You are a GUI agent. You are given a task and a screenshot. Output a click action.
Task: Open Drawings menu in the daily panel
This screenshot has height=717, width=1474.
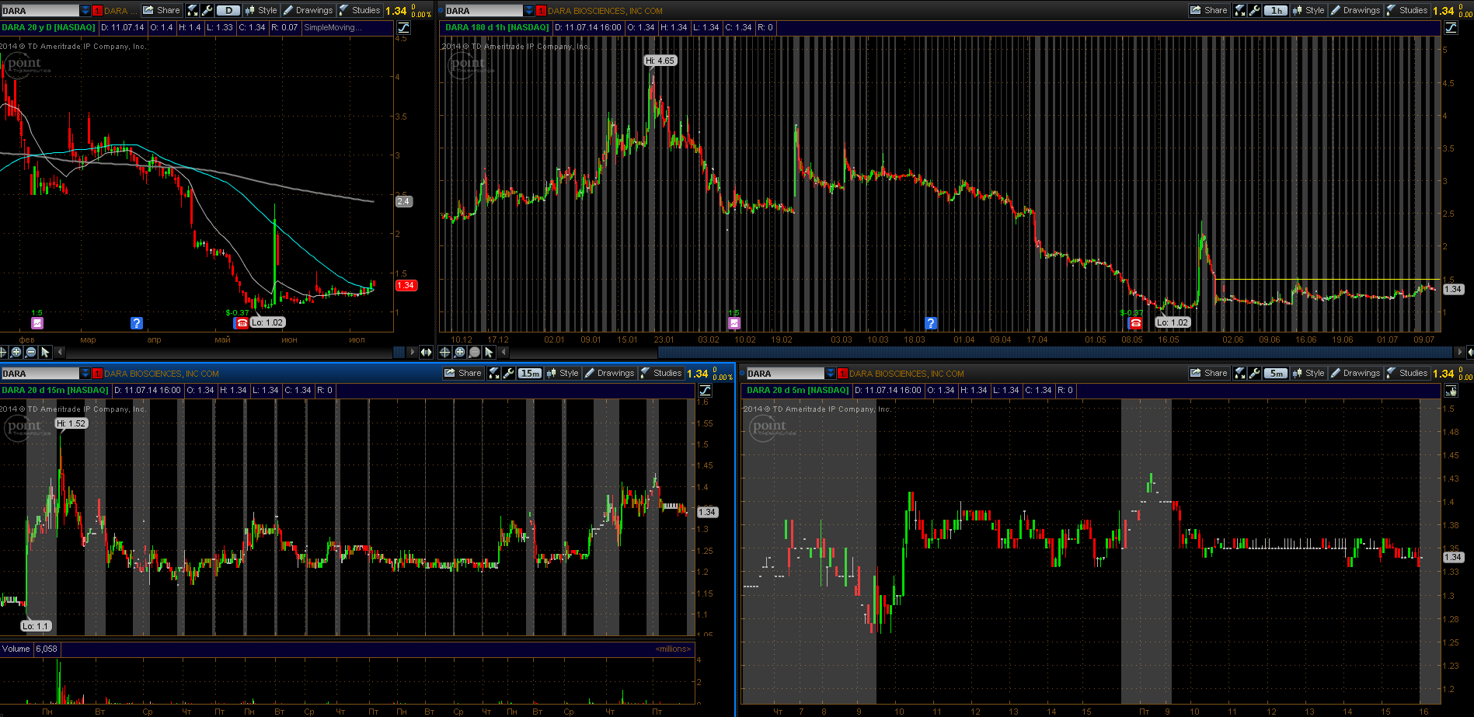[308, 10]
